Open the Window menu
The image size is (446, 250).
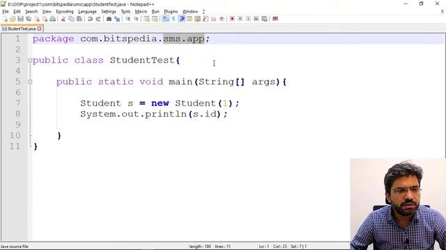190,12
